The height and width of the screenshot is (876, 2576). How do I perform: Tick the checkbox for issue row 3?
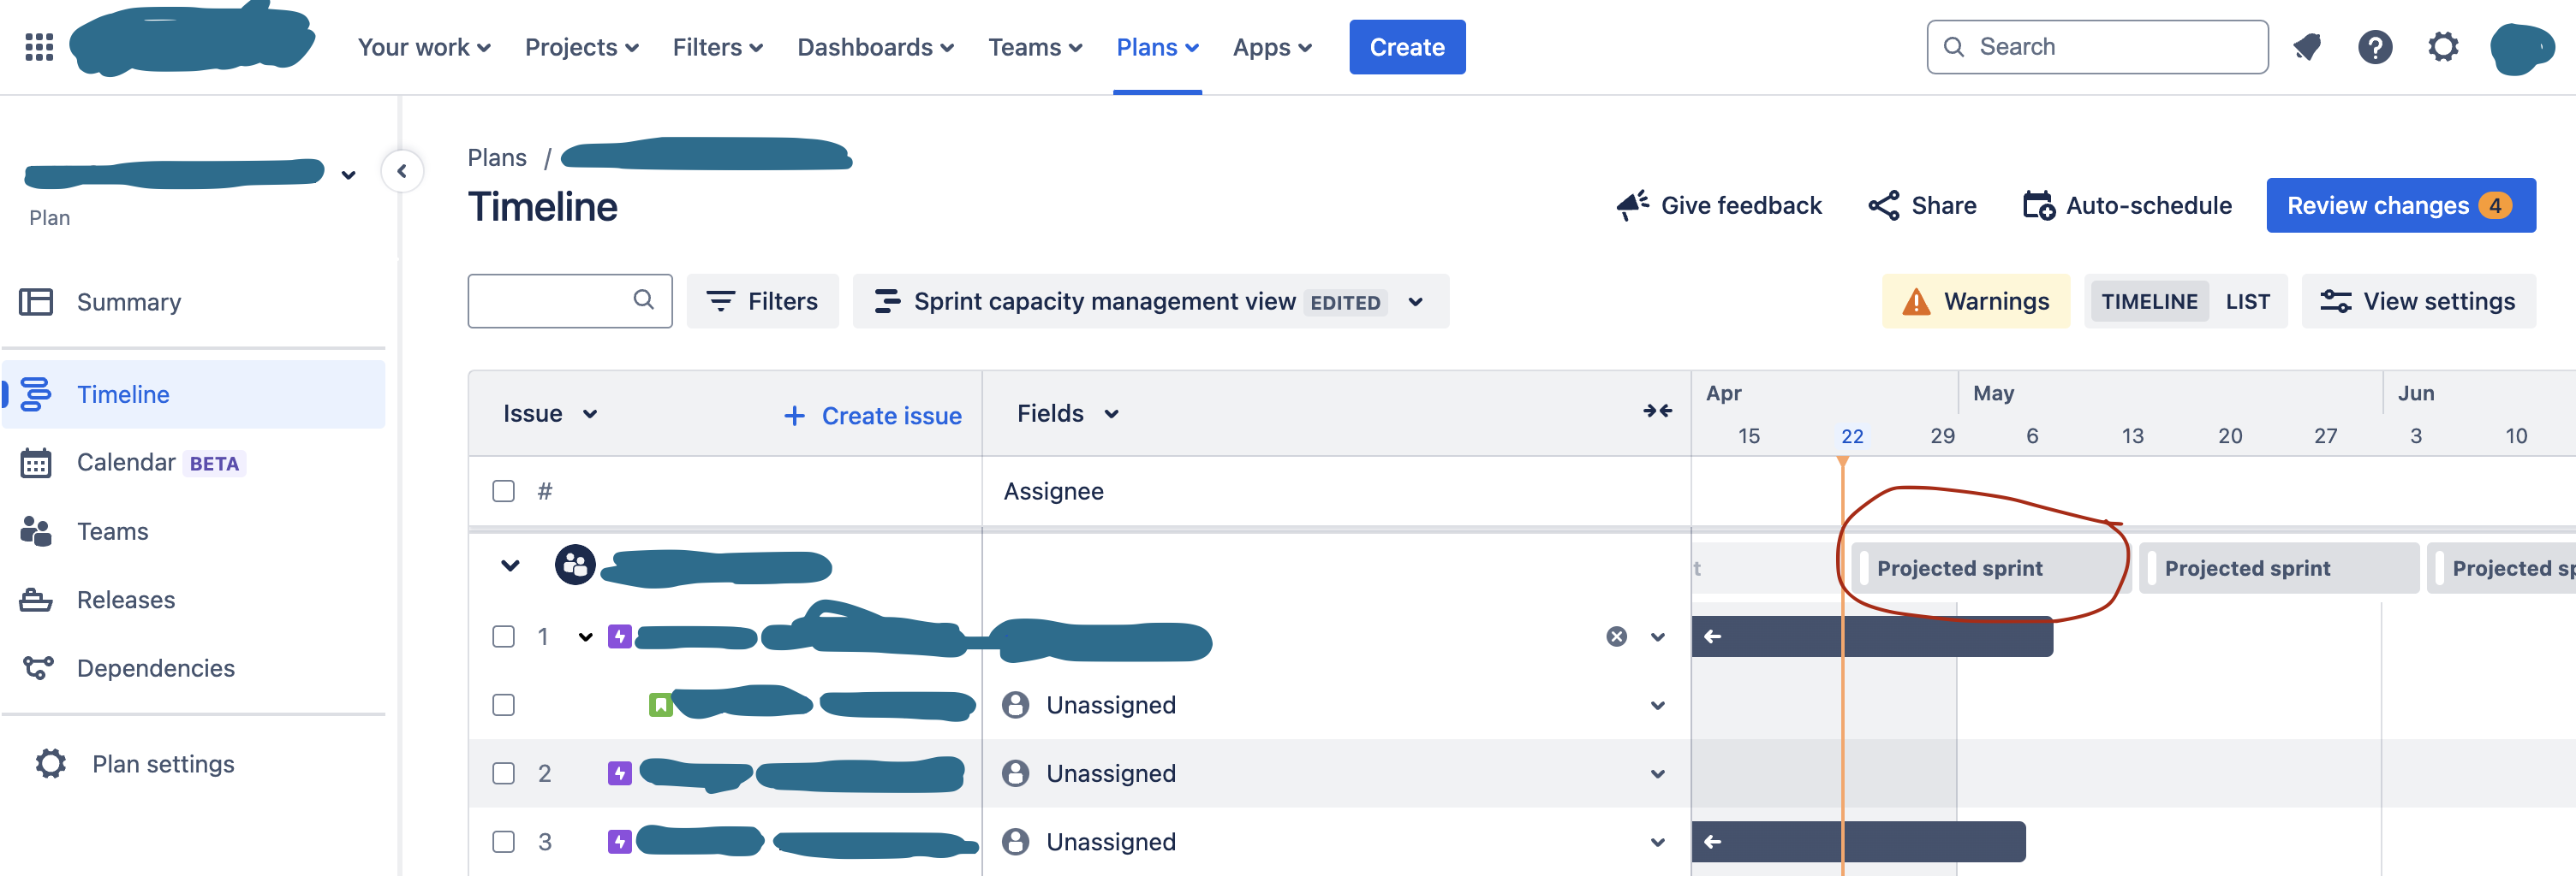coord(504,842)
